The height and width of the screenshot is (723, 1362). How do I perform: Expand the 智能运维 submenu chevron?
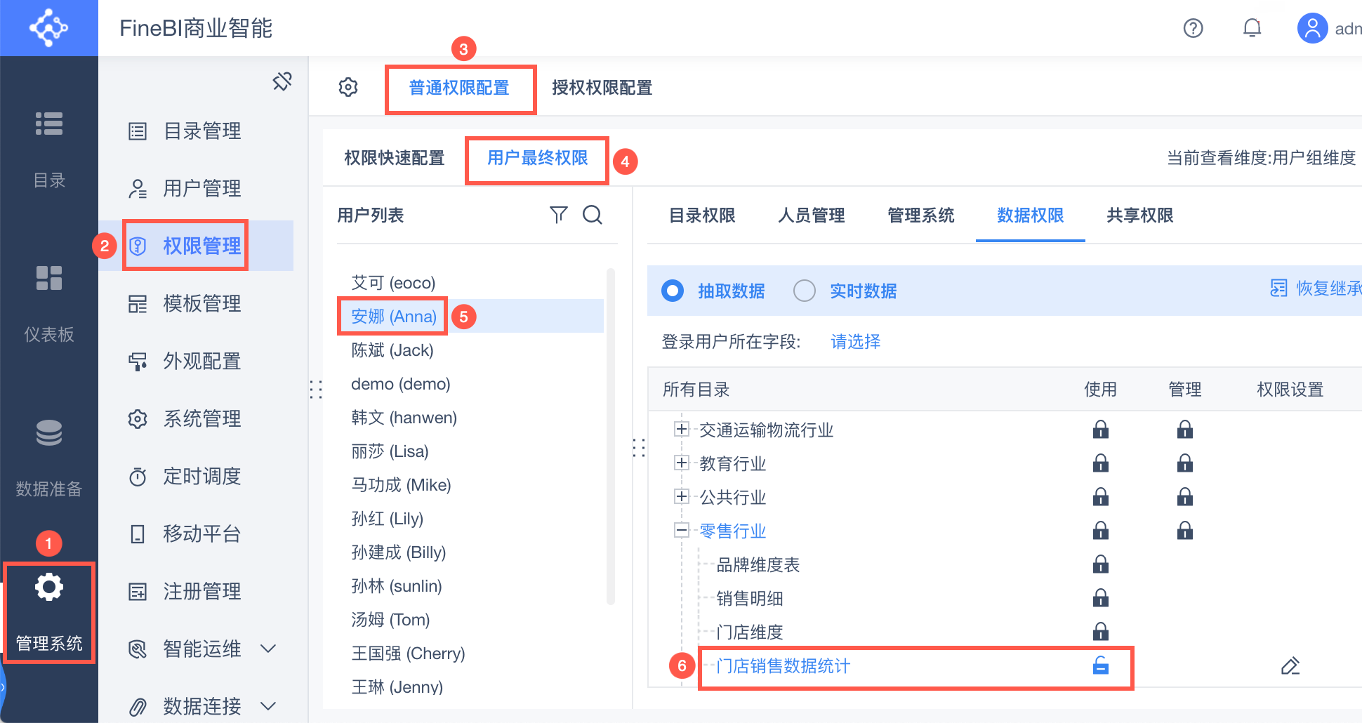click(268, 648)
